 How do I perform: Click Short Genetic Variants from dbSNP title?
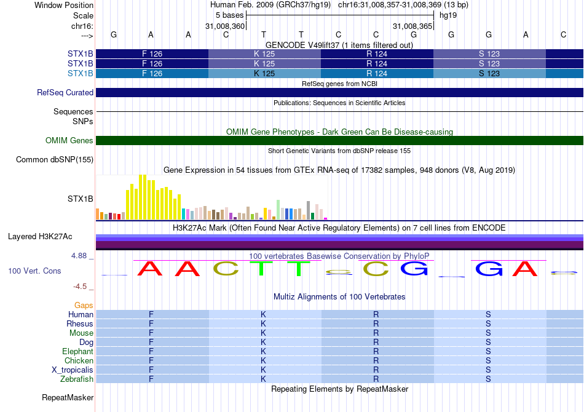pos(339,151)
